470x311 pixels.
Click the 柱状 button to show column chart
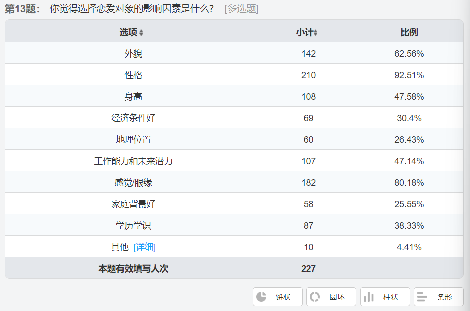coord(384,296)
